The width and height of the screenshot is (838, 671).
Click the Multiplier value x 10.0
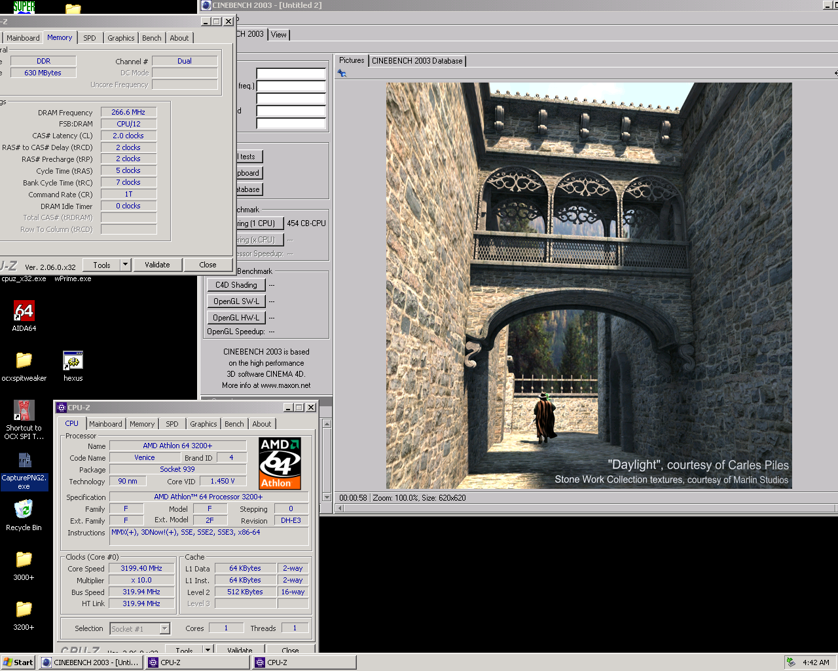[141, 580]
